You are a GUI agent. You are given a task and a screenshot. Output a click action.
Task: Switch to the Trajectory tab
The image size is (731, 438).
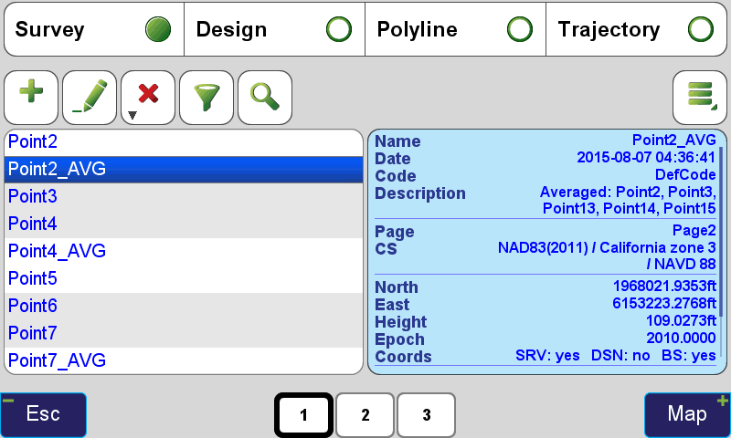(x=636, y=29)
